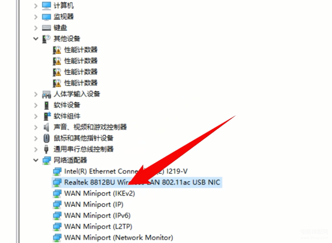
Task: Collapse the 其他设备 category
Action: coord(36,39)
